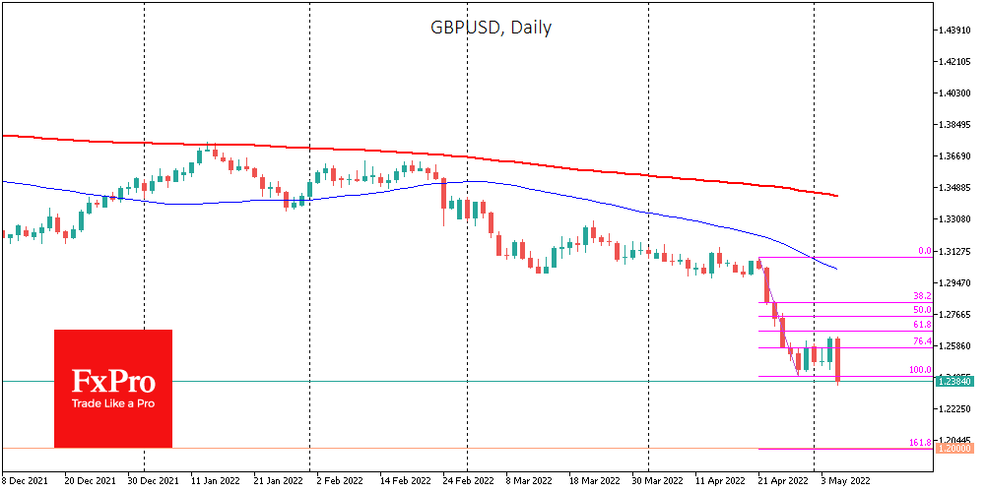Select the 61.8 Fibonacci level label
The height and width of the screenshot is (492, 985).
click(922, 325)
